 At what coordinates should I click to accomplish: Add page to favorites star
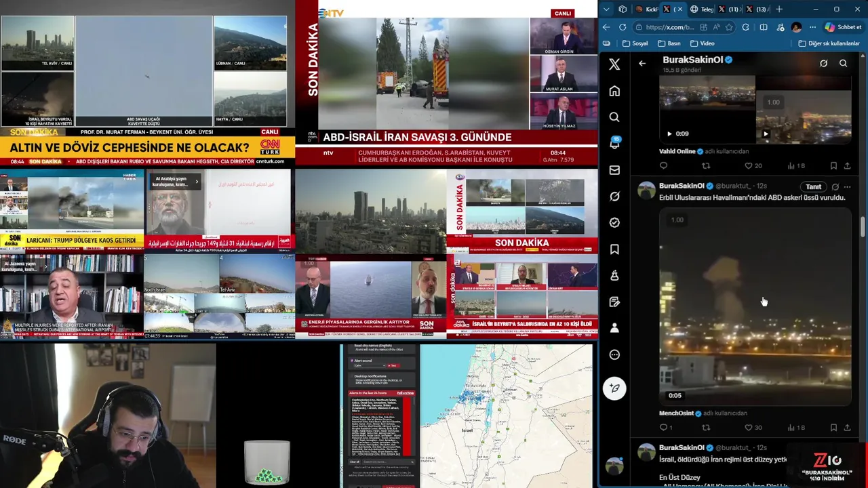pyautogui.click(x=729, y=27)
